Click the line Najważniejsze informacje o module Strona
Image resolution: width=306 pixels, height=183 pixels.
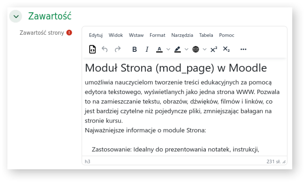[145, 130]
